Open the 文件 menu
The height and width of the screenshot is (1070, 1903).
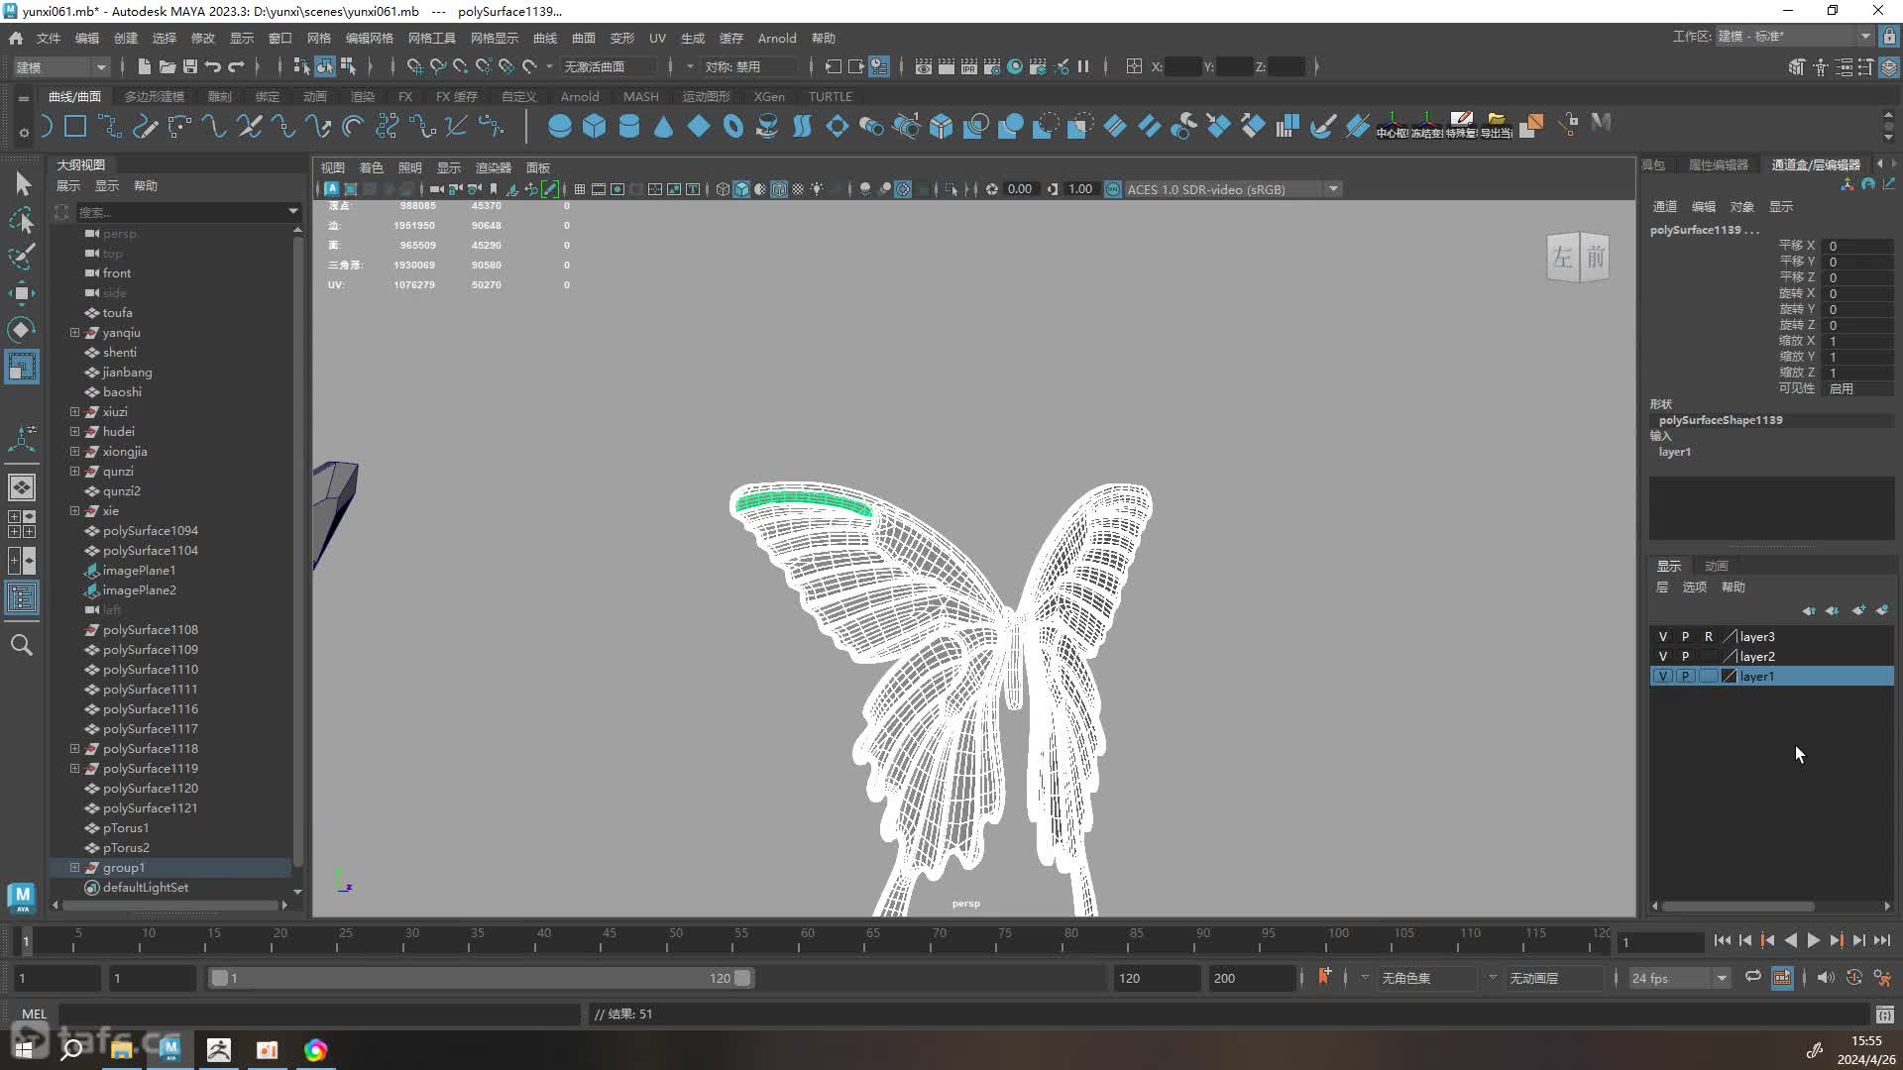point(49,38)
